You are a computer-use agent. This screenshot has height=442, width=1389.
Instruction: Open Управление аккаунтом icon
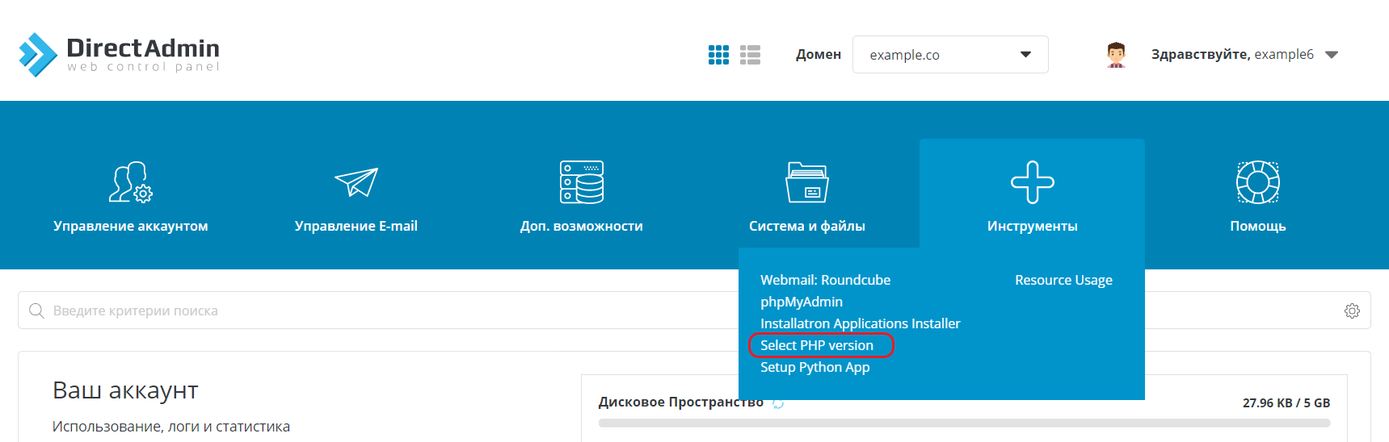(x=131, y=182)
